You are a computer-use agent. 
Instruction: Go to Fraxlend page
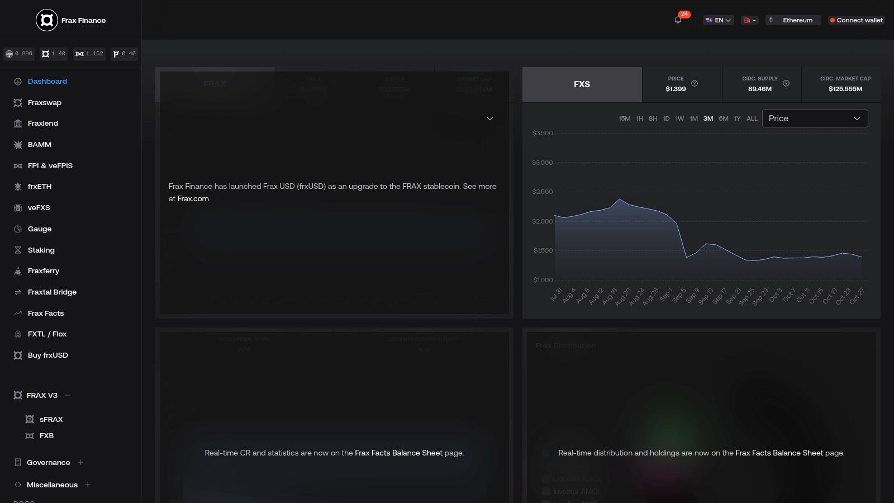(x=43, y=124)
